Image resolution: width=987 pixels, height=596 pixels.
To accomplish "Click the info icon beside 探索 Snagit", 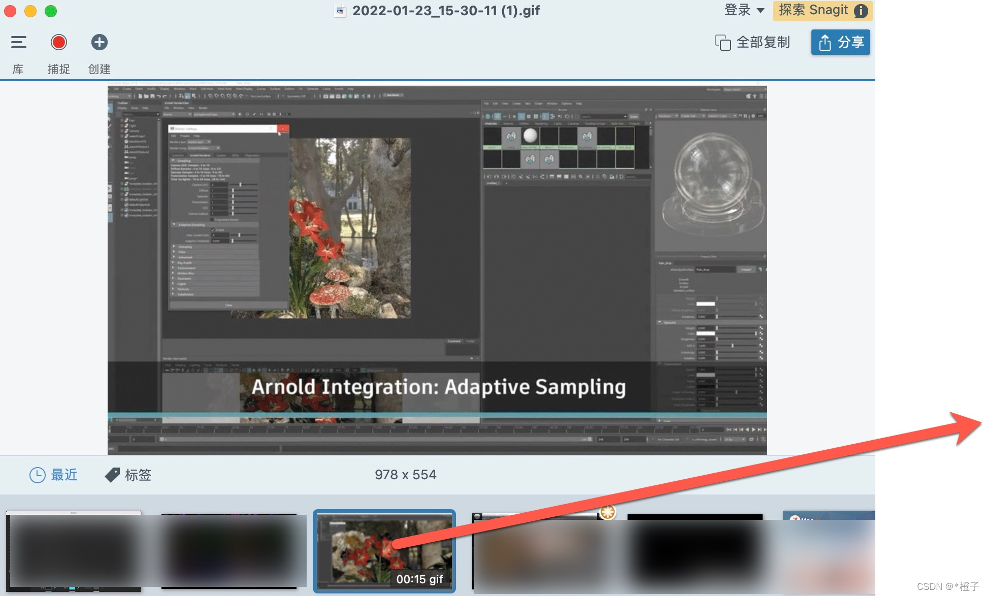I will (861, 11).
